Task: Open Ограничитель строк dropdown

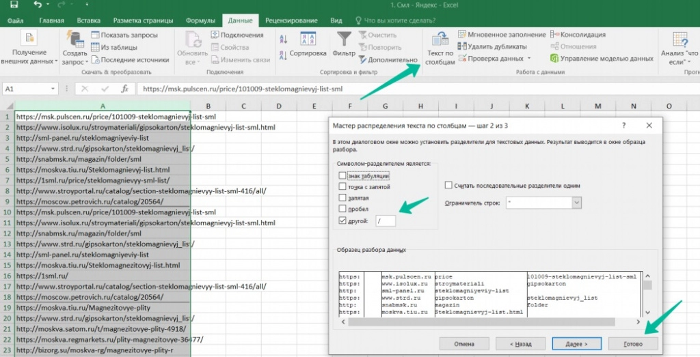Action: 577,203
